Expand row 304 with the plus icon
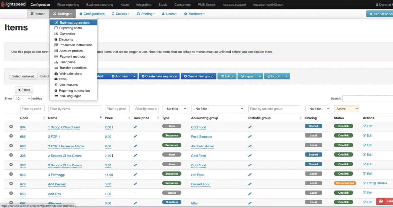Image resolution: width=393 pixels, height=208 pixels. coord(11,126)
